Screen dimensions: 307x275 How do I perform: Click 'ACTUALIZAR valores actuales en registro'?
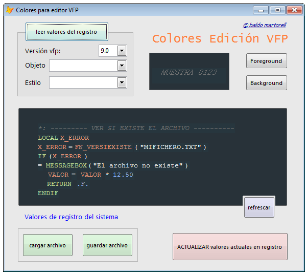230,246
